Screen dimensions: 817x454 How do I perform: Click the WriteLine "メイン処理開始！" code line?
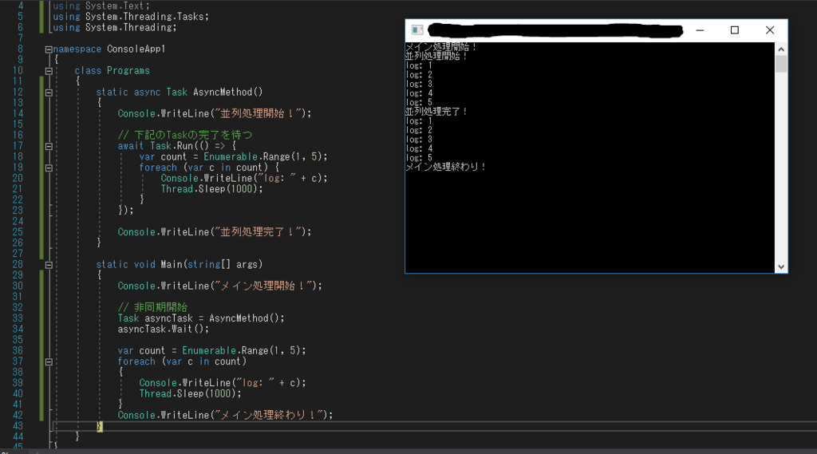pyautogui.click(x=220, y=286)
